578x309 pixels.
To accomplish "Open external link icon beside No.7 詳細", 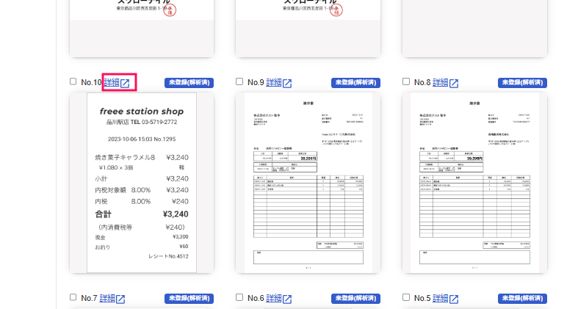I will (x=120, y=299).
